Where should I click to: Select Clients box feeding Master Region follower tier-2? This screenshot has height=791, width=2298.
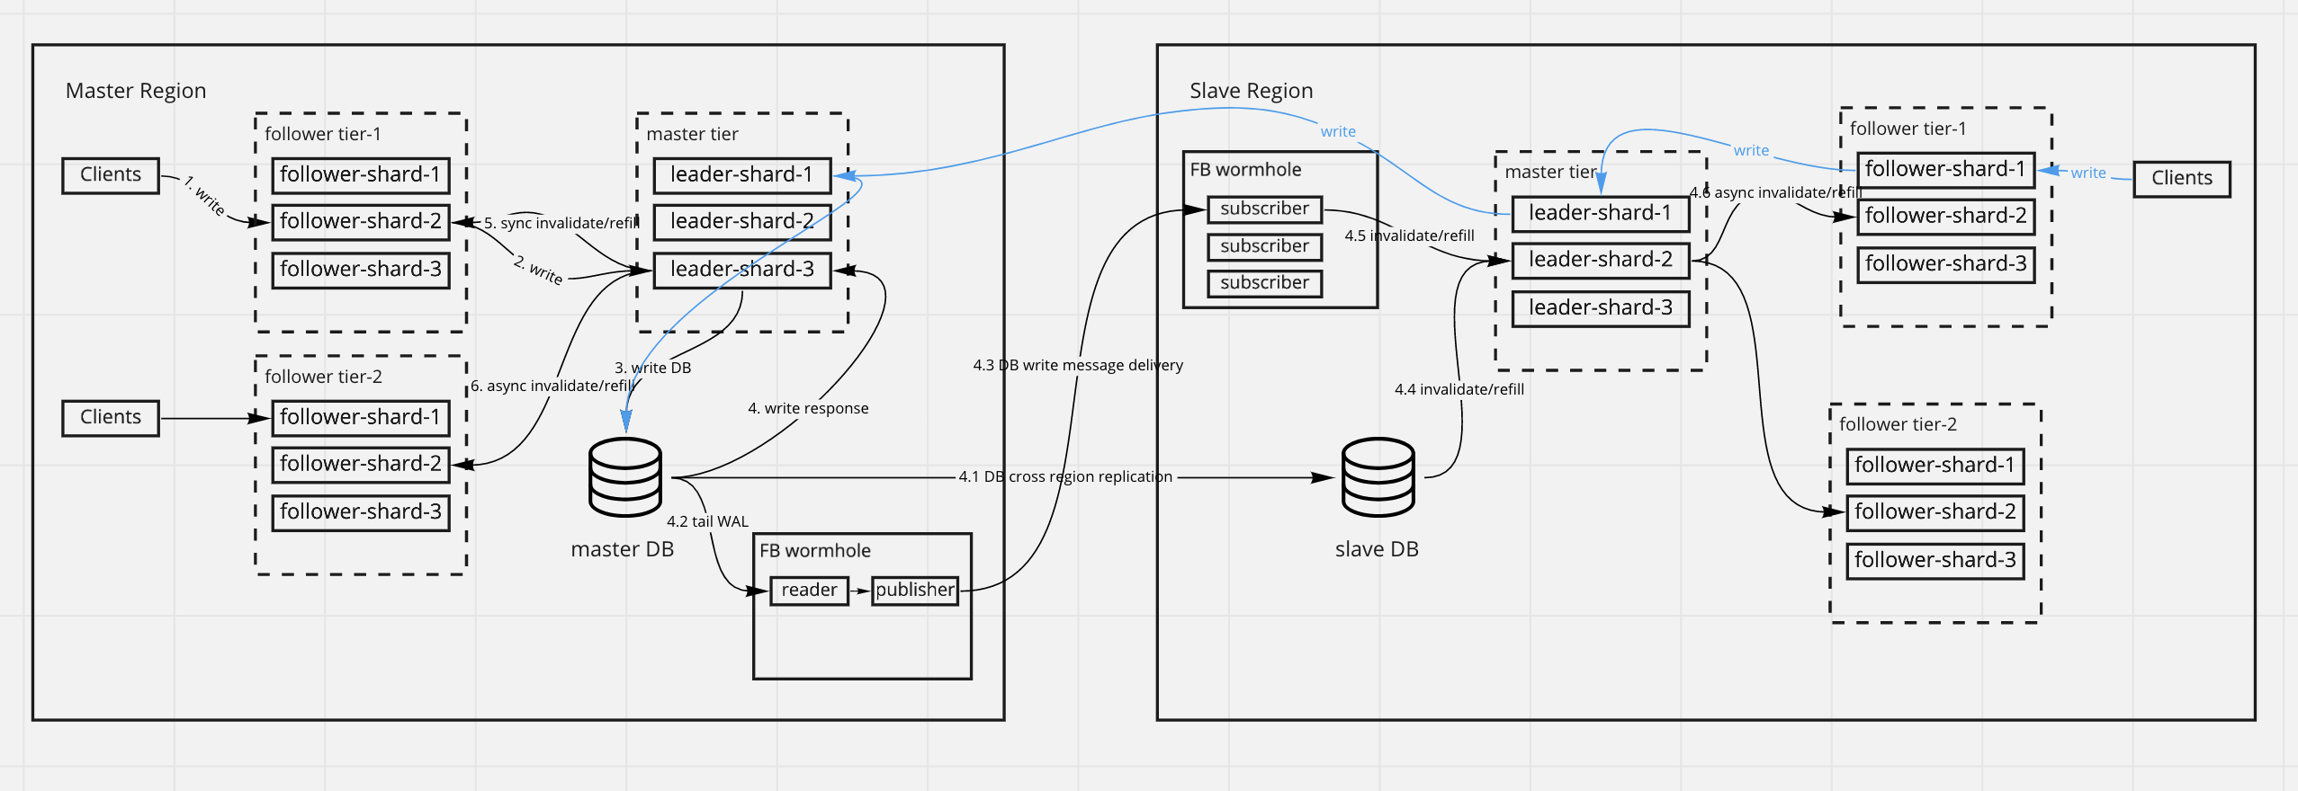[x=111, y=418]
